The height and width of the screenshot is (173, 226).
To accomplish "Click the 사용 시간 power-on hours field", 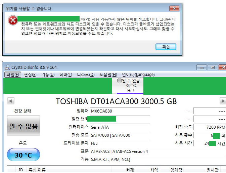I will pyautogui.click(x=210, y=143).
